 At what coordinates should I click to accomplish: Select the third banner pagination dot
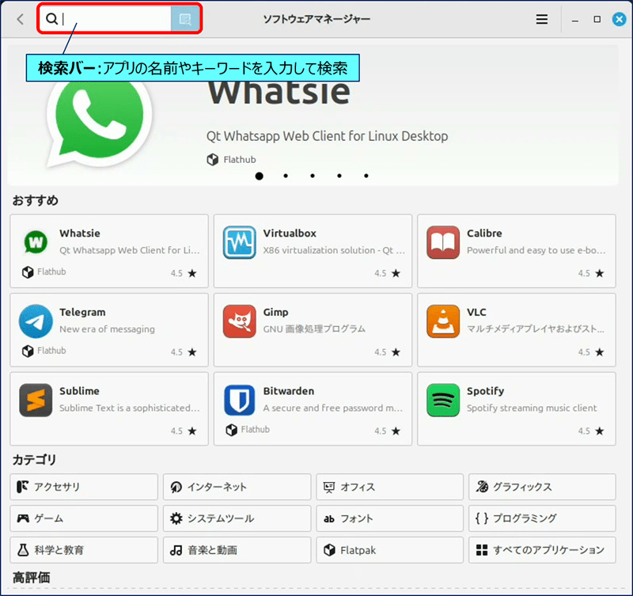point(313,176)
